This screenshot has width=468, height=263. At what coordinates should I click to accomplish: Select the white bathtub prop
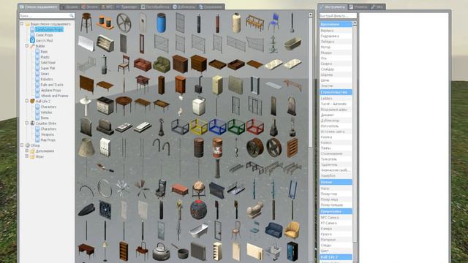[199, 231]
